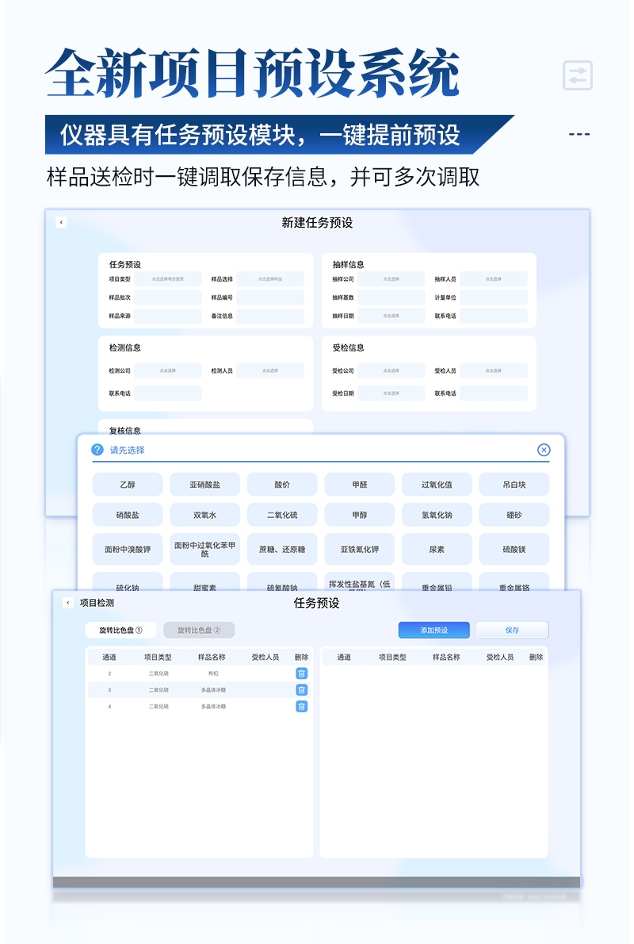
Task: Click the 计量单位 input field
Action: coord(493,297)
